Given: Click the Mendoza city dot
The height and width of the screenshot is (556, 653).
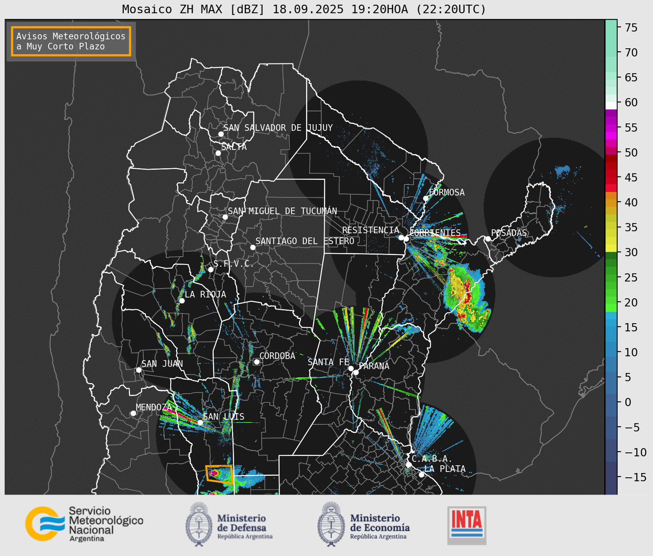Looking at the screenshot, I should coord(133,413).
